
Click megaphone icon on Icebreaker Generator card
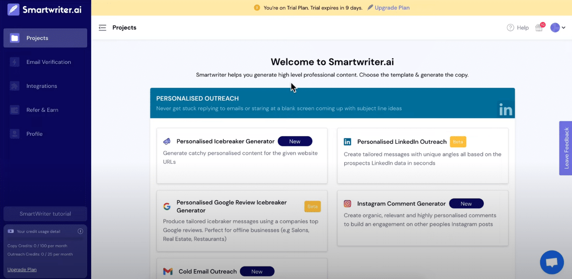coord(167,141)
